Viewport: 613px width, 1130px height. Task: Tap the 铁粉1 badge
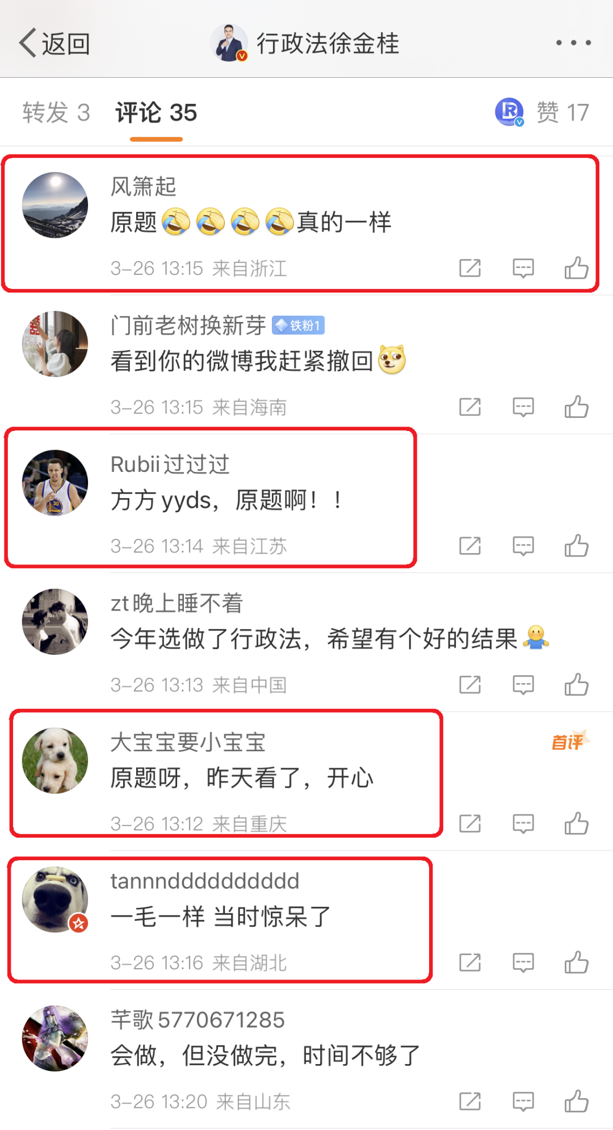tap(298, 325)
